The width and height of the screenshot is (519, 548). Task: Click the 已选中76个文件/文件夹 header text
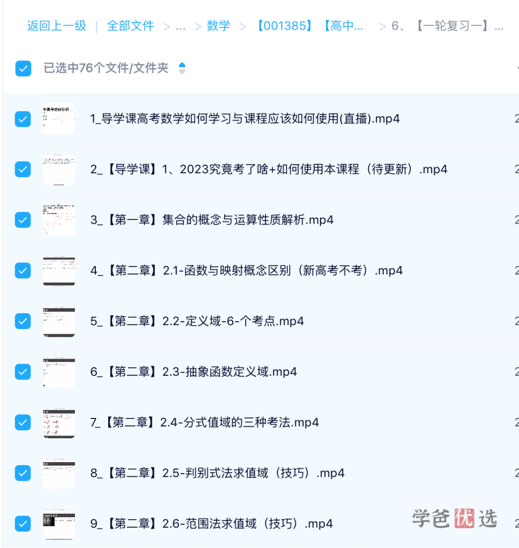(106, 68)
